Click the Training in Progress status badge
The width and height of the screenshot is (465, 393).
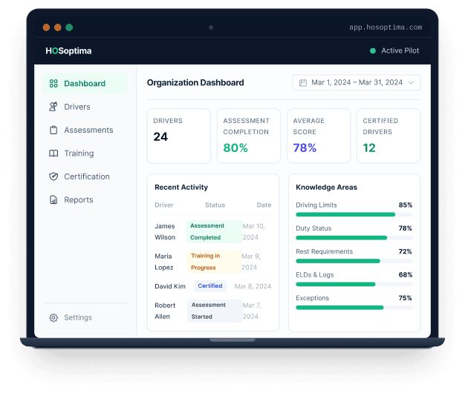(213, 262)
